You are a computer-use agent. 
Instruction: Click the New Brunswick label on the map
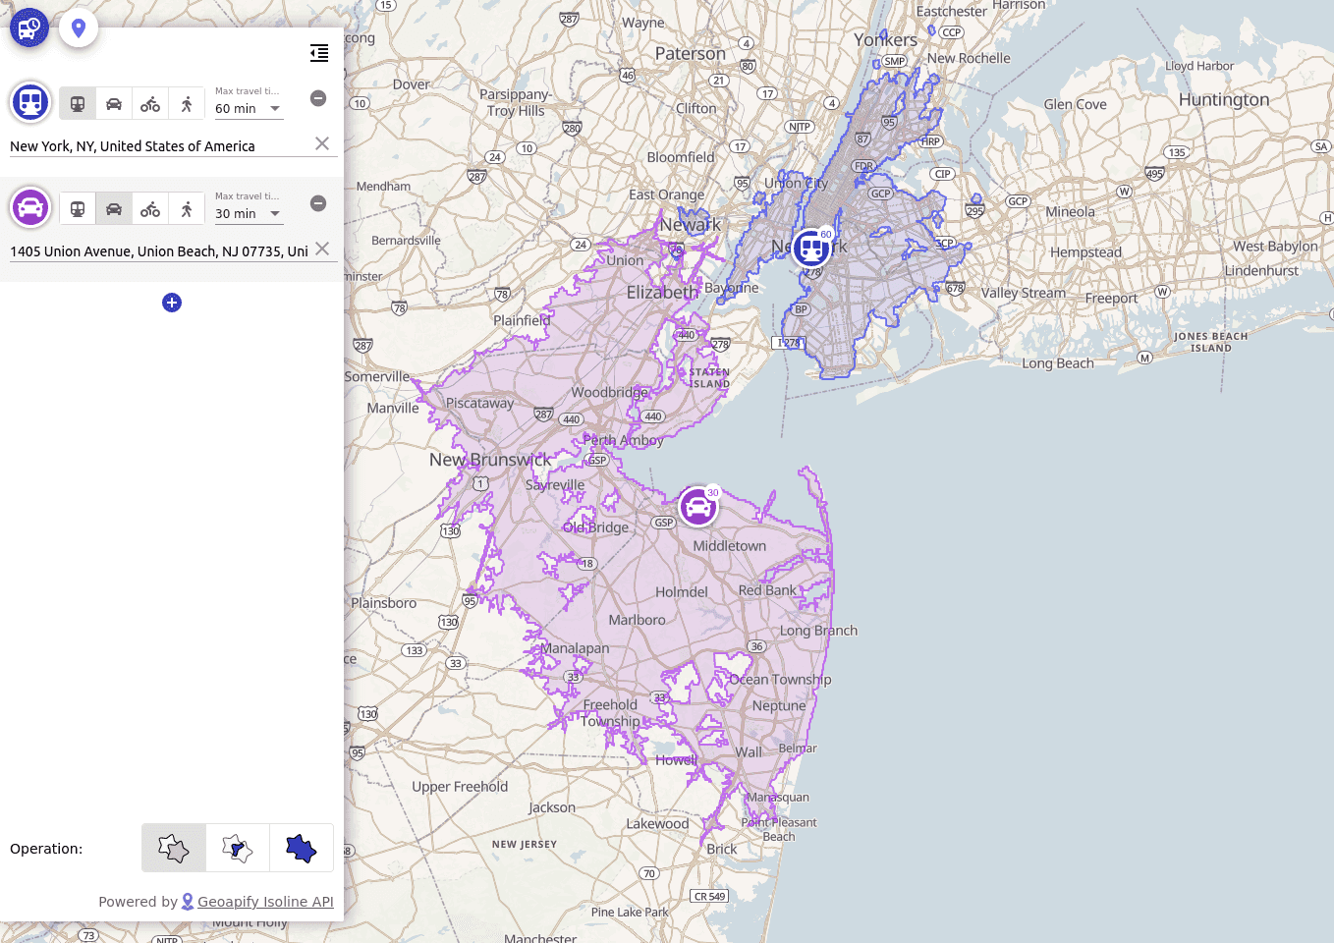(490, 460)
